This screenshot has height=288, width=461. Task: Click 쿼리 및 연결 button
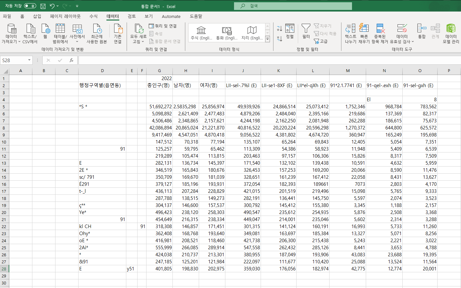pyautogui.click(x=163, y=26)
